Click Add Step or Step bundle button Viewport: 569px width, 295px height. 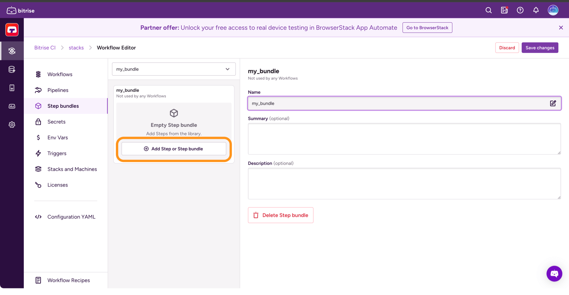(174, 149)
